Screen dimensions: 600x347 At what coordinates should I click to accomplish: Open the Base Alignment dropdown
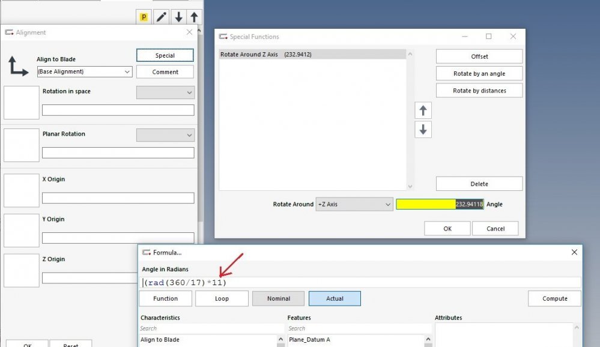[85, 72]
